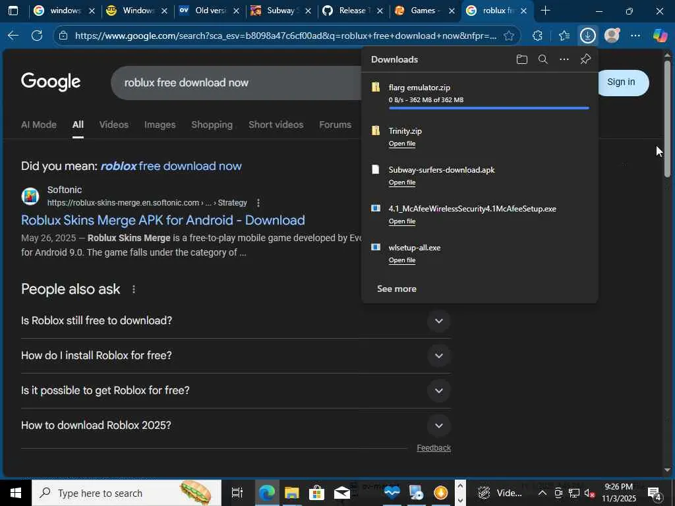Expand 'Is Roblox still free to download?'
Screen dimensions: 675x506
(438, 321)
